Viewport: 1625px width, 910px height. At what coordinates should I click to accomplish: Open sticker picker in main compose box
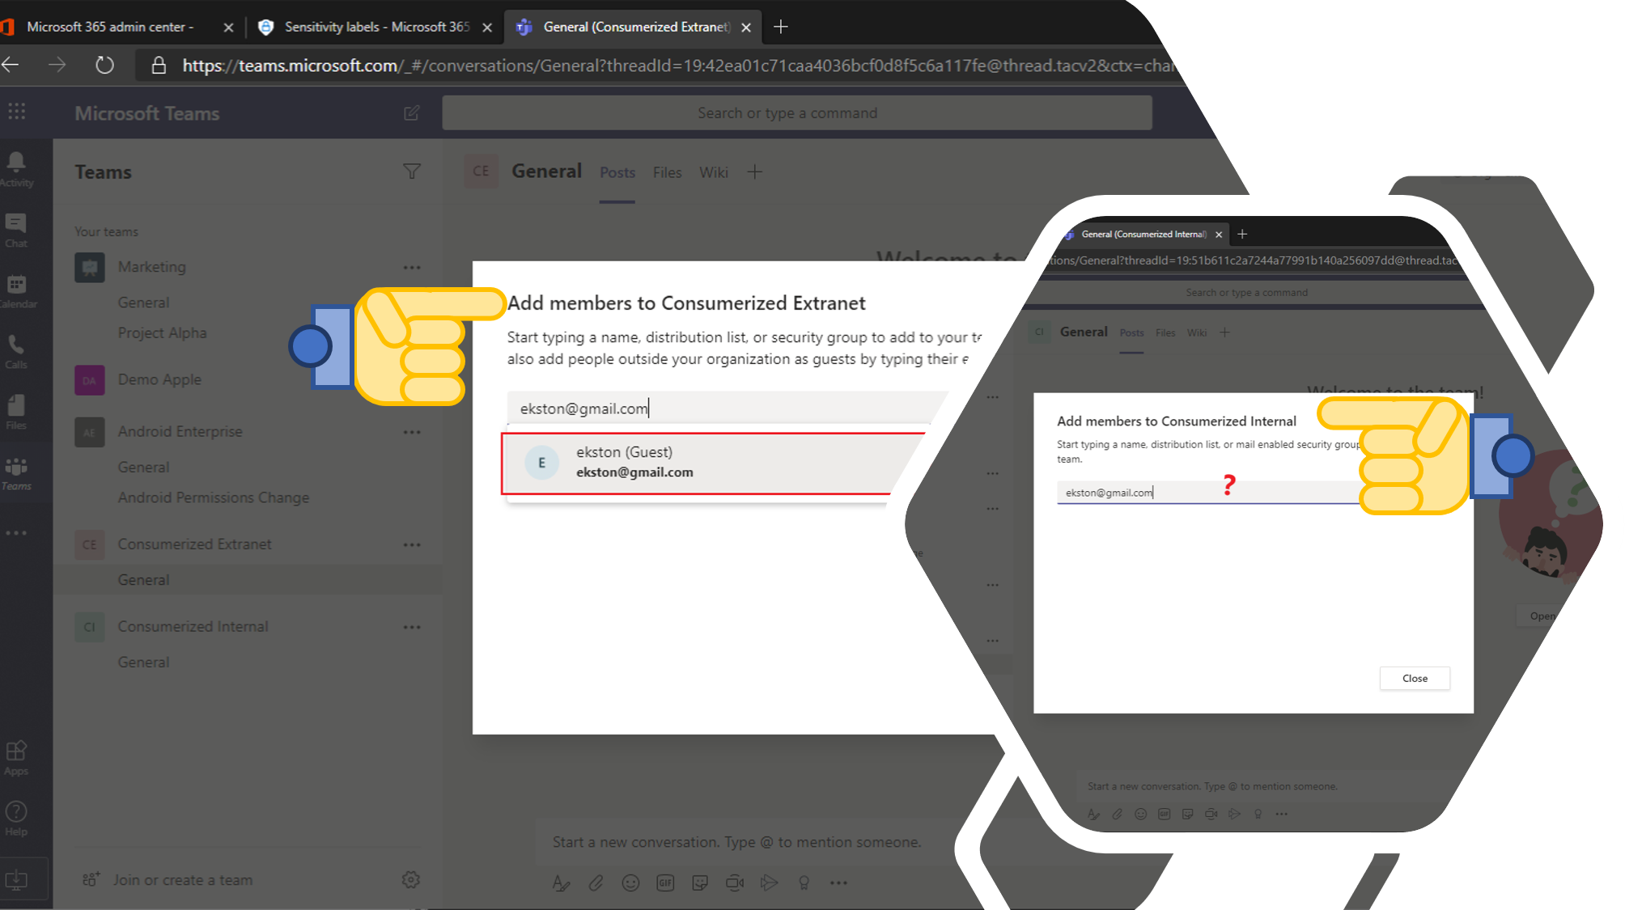[x=700, y=882]
